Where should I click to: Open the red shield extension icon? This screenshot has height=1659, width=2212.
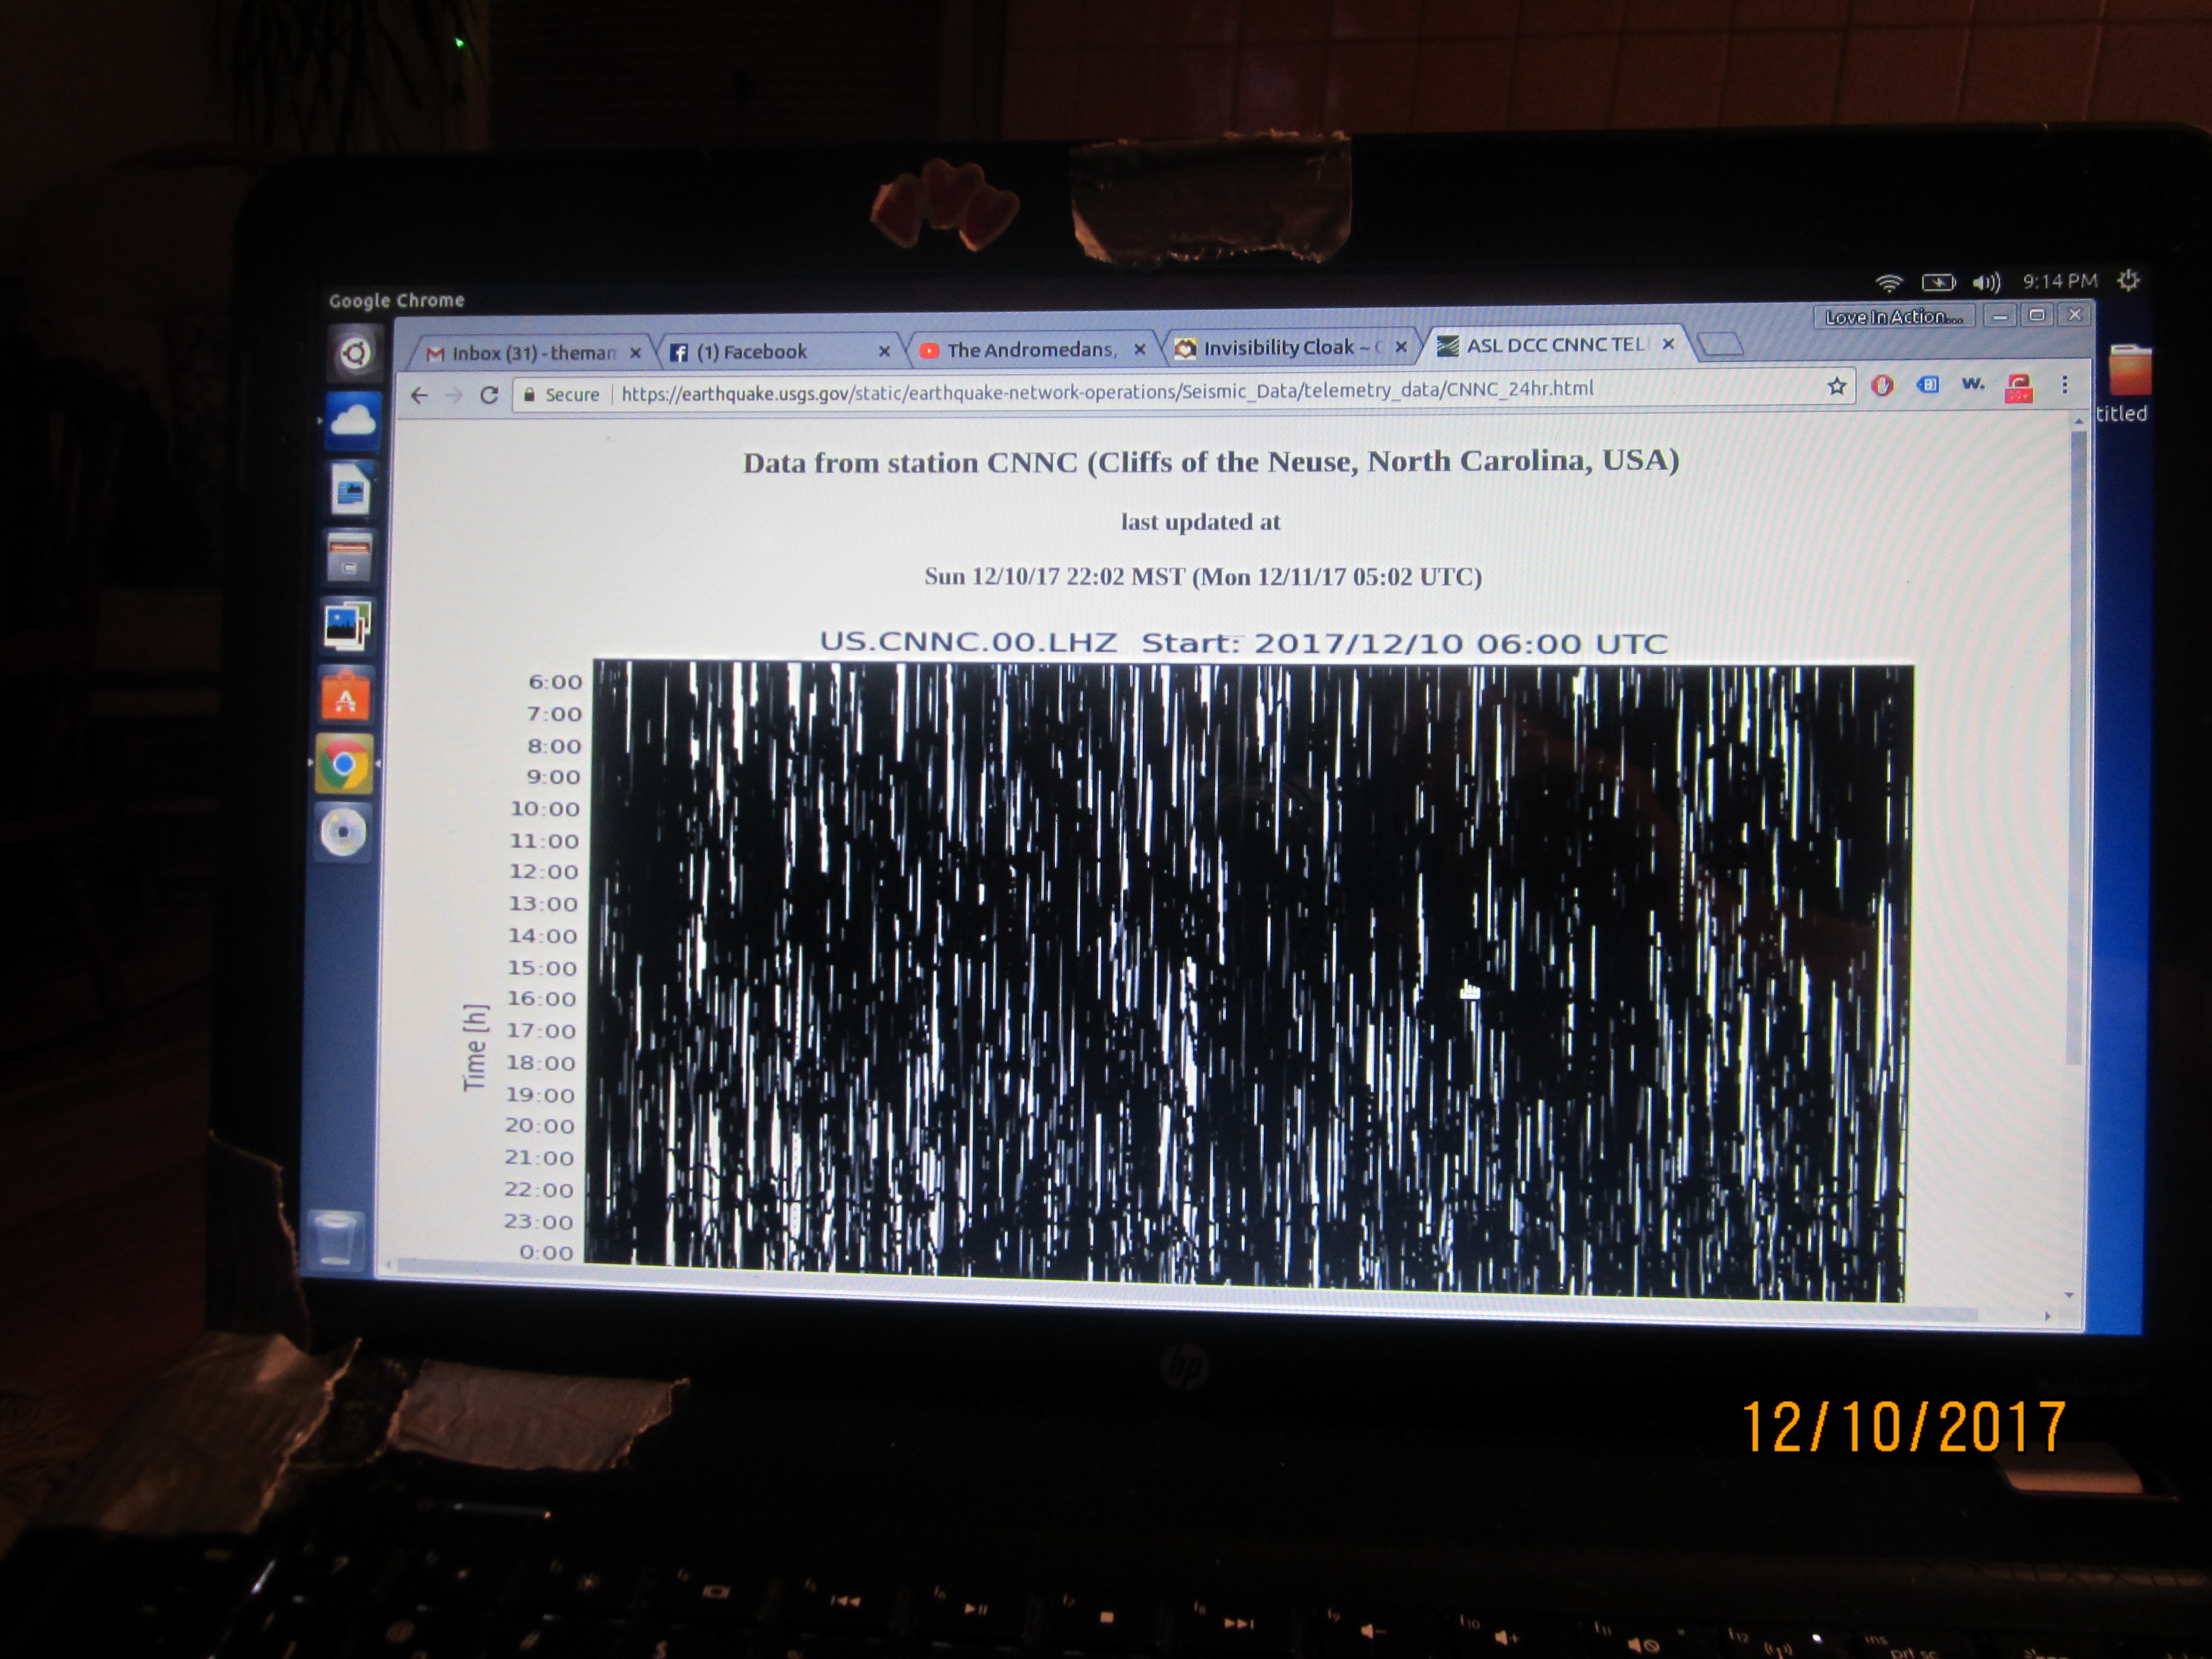tap(1882, 386)
